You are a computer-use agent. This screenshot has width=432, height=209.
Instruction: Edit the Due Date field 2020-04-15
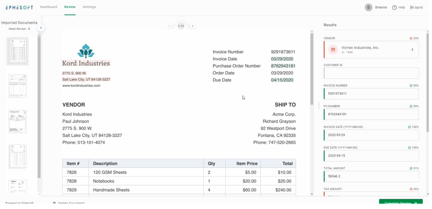[371, 156]
